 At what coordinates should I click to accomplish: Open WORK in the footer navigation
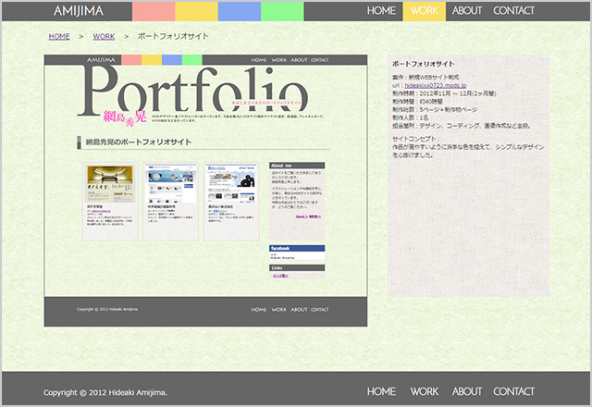(x=425, y=391)
